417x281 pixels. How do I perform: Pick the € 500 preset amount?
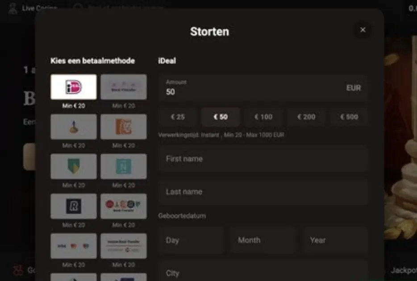(x=349, y=117)
